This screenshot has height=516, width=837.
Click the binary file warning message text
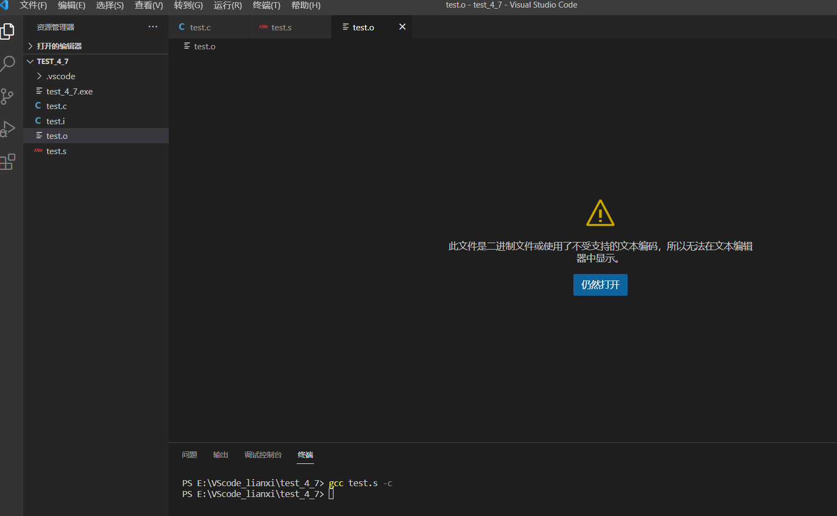coord(600,252)
